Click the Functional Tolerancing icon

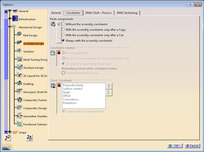[x=20, y=124]
